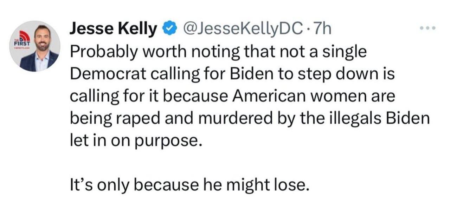Click the red First logo in avatar
Image resolution: width=450 pixels, height=216 pixels.
click(22, 39)
